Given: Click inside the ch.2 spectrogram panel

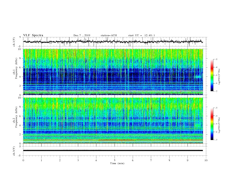Looking at the screenshot, I should [113, 121].
